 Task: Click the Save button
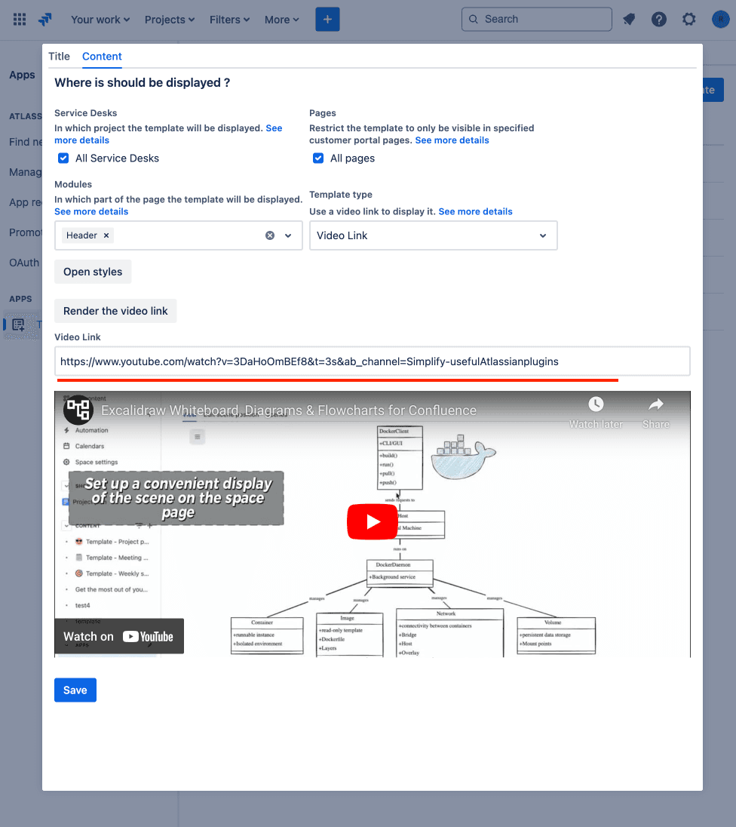click(75, 690)
